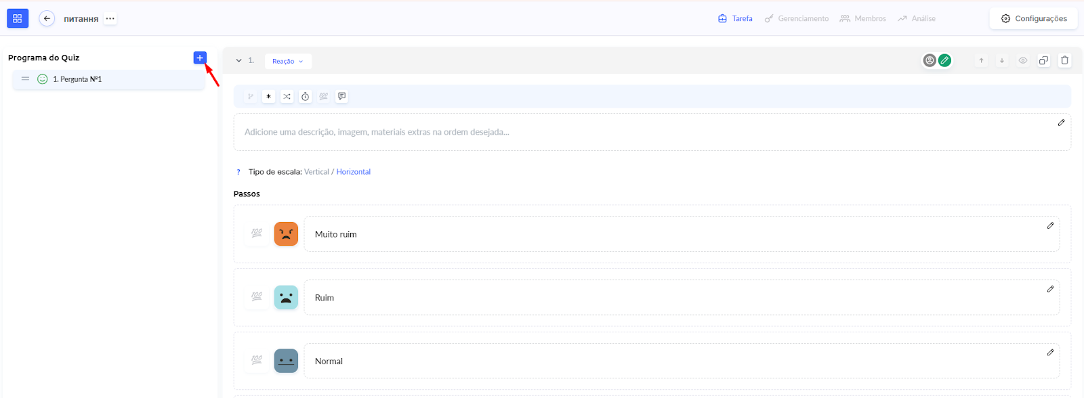Add a new question to Programa do Quiz
Viewport: 1084px width, 398px height.
pyautogui.click(x=200, y=58)
